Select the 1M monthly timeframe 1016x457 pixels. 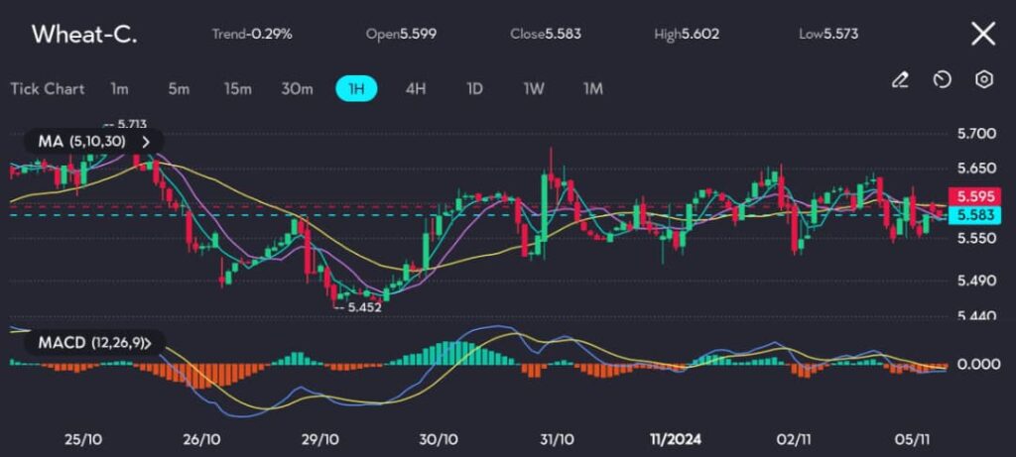pyautogui.click(x=593, y=88)
